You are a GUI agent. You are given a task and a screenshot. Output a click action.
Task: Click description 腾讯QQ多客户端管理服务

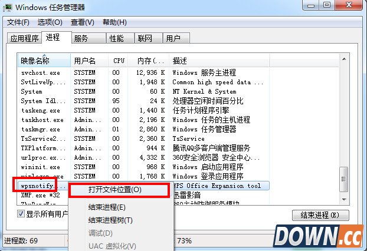tap(211, 148)
